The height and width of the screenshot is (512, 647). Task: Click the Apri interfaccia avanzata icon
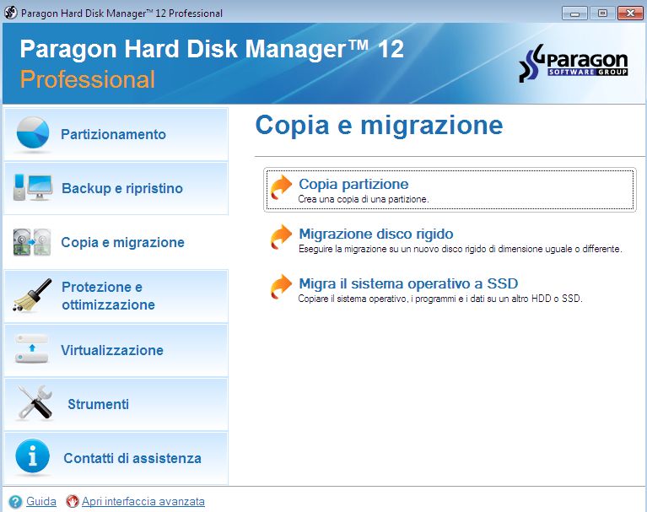(x=73, y=501)
